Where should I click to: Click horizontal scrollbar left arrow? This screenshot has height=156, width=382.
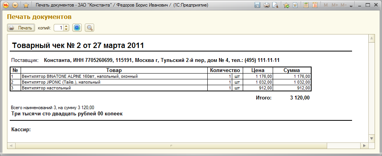[x=11, y=146]
